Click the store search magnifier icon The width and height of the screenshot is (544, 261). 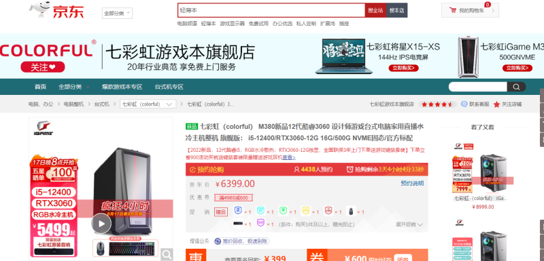click(516, 87)
